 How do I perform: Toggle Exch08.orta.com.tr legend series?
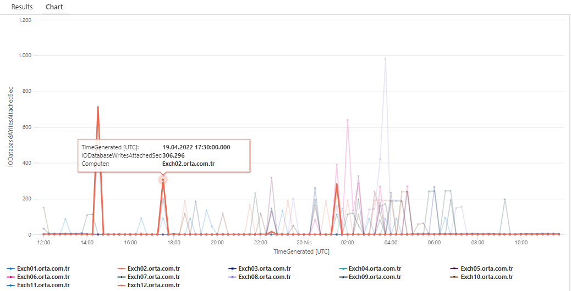click(x=259, y=277)
